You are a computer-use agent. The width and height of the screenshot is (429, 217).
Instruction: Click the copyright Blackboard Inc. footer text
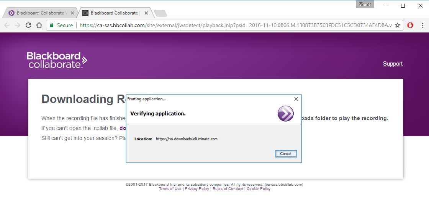coord(214,185)
